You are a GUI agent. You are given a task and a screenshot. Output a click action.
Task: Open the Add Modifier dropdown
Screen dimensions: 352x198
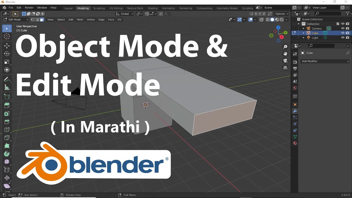click(325, 61)
